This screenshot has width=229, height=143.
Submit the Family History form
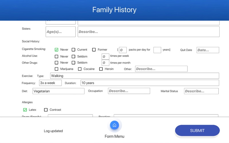[197, 130]
